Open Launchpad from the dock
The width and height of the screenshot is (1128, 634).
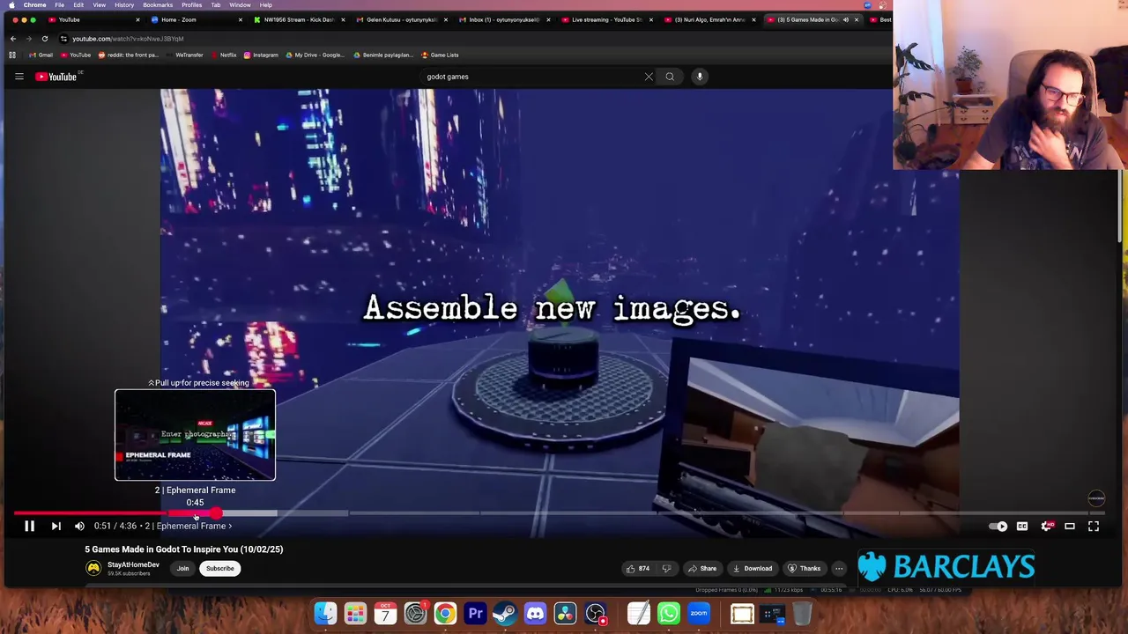pyautogui.click(x=355, y=613)
